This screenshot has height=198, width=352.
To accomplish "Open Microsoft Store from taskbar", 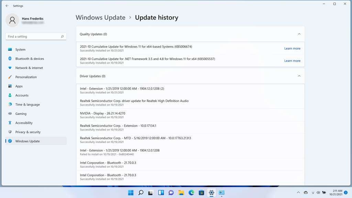I will pos(201,192).
